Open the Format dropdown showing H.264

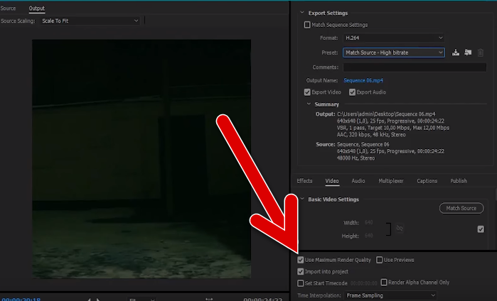(393, 38)
